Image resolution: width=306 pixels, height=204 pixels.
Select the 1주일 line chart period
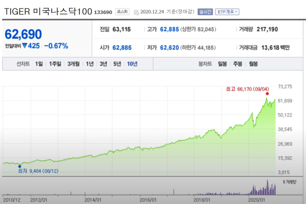[x=55, y=64]
